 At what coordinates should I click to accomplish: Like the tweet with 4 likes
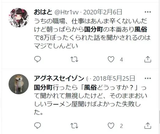pyautogui.click(x=111, y=59)
